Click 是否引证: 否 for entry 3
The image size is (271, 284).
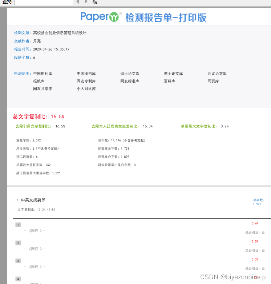255,268
